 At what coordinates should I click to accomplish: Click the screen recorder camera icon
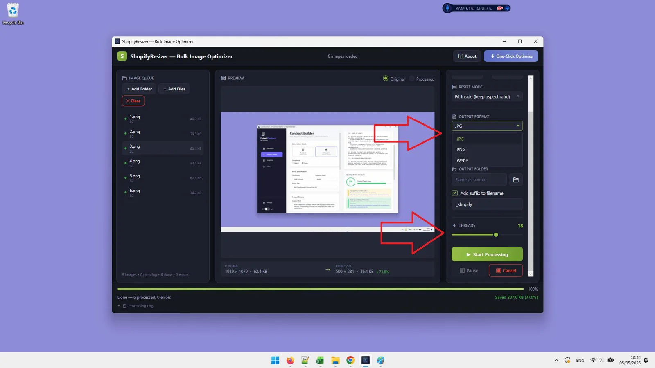(x=500, y=8)
